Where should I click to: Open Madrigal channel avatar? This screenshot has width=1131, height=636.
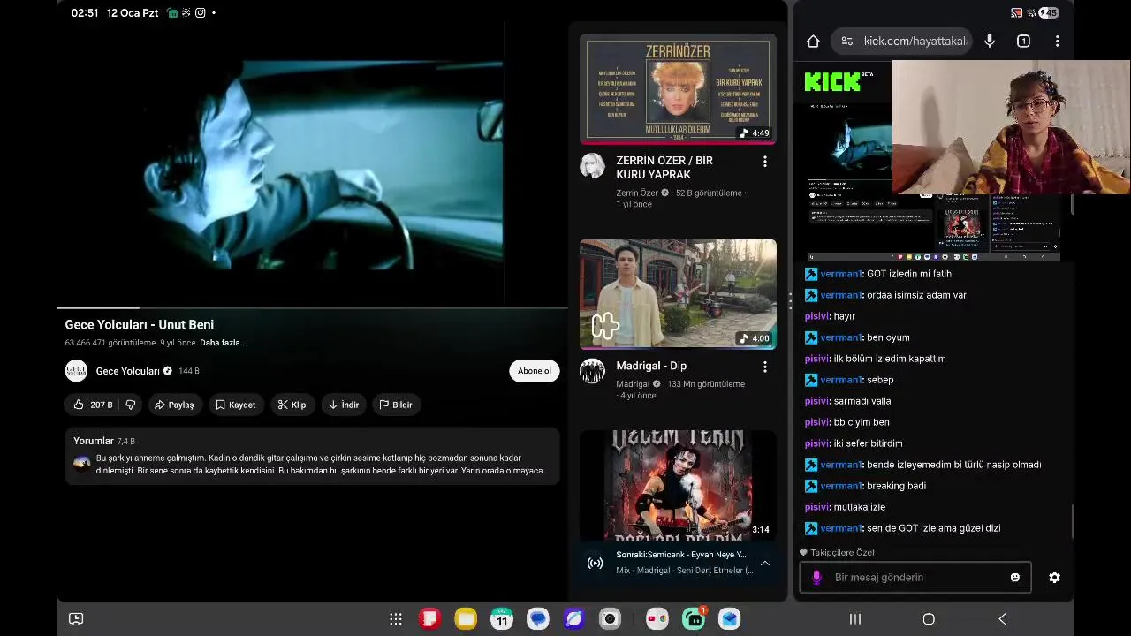592,371
